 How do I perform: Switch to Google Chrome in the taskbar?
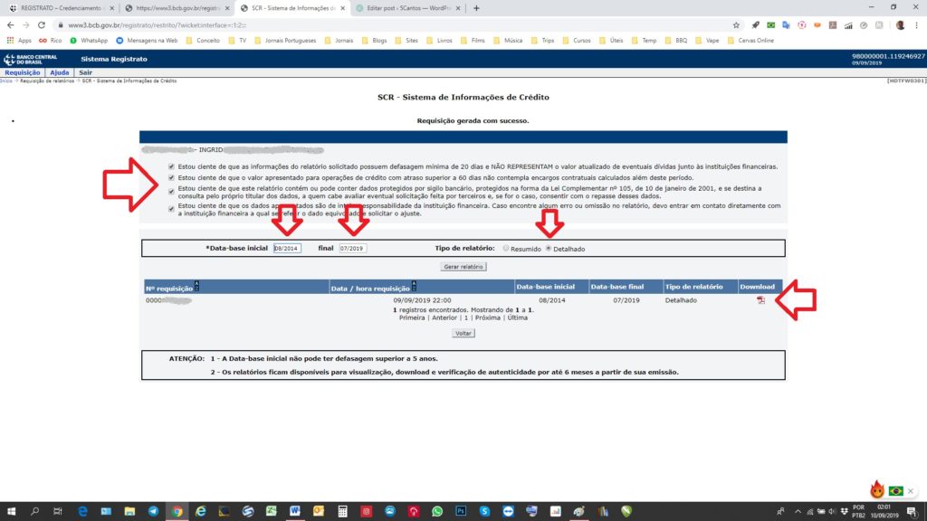tap(177, 511)
